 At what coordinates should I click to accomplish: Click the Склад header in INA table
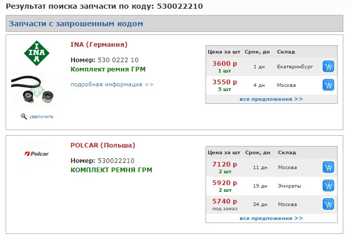pos(286,52)
